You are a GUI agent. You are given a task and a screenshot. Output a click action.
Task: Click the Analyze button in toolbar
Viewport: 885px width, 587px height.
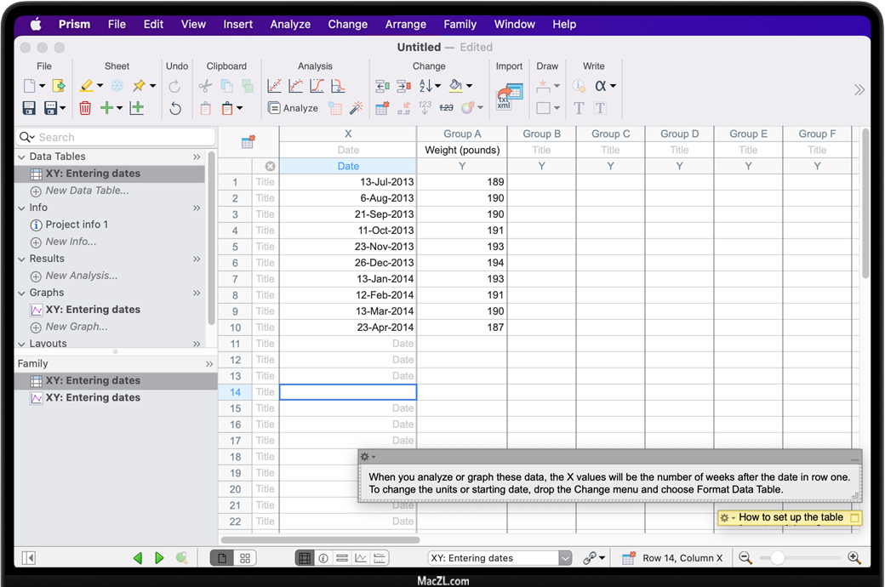293,108
